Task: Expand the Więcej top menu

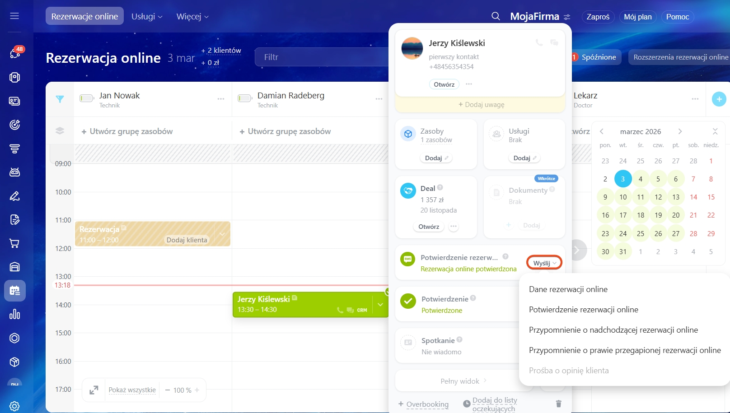Action: tap(192, 17)
